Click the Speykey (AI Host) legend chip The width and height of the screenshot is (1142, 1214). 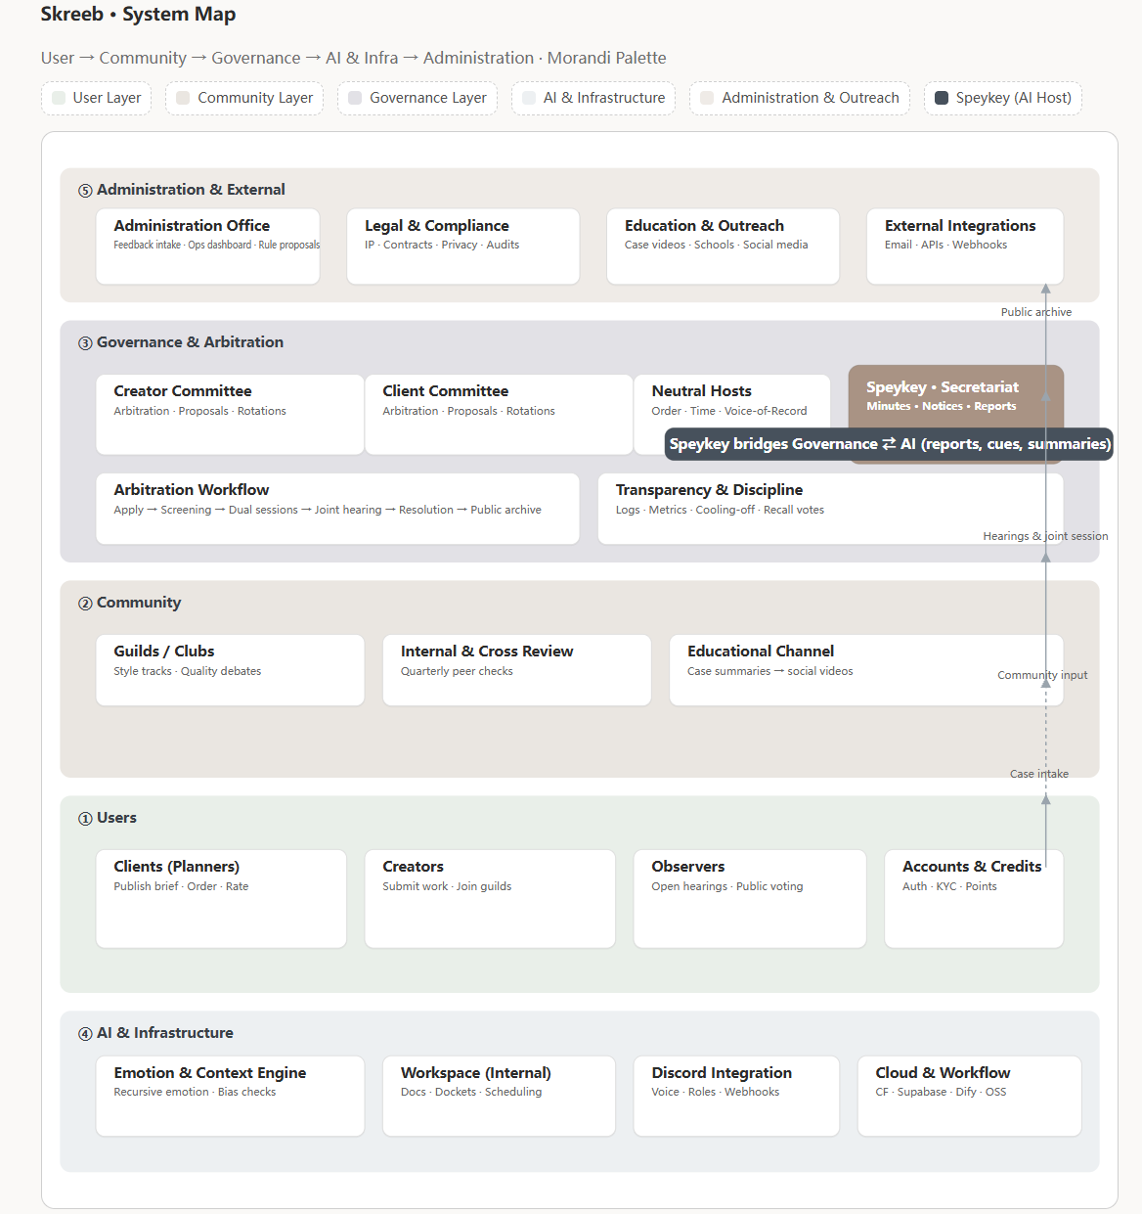(x=1003, y=98)
